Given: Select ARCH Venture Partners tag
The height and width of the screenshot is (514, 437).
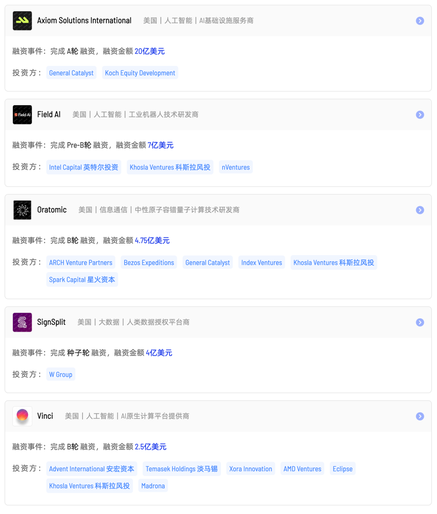Looking at the screenshot, I should click(x=81, y=262).
